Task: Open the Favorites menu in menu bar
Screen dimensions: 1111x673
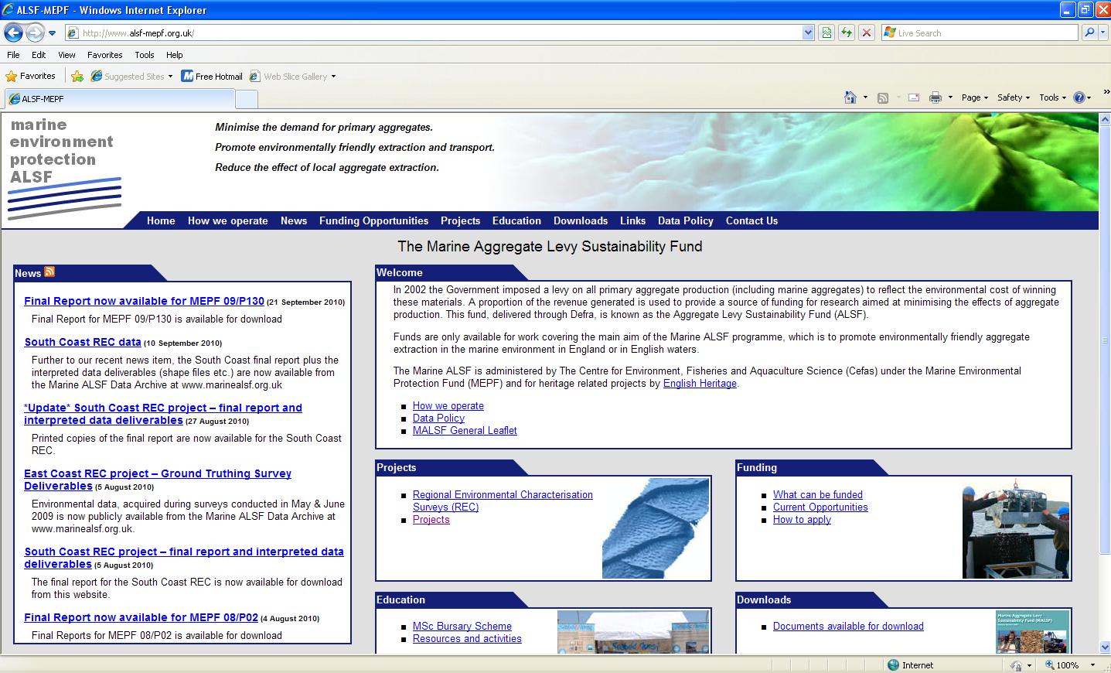Action: click(x=104, y=55)
